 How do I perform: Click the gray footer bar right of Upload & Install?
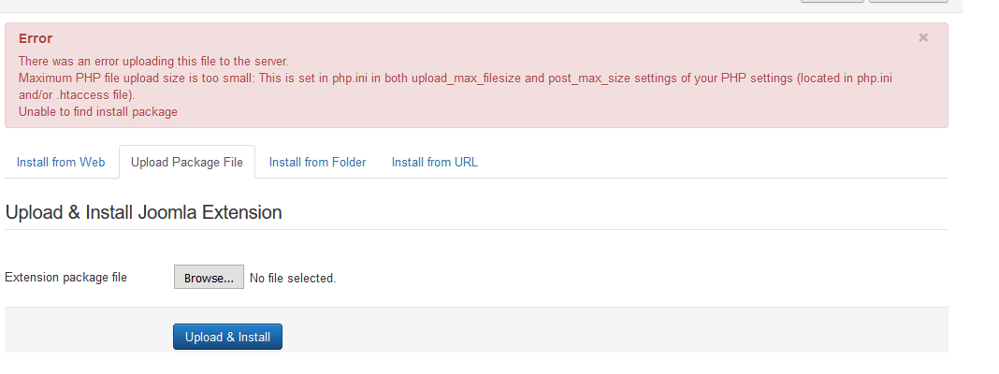pos(608,330)
